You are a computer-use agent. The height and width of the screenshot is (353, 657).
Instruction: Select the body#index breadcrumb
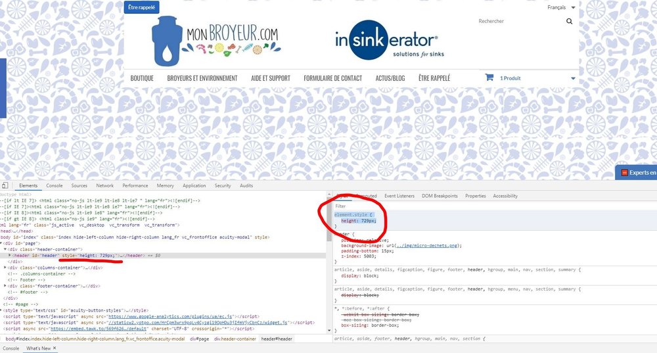click(95, 339)
